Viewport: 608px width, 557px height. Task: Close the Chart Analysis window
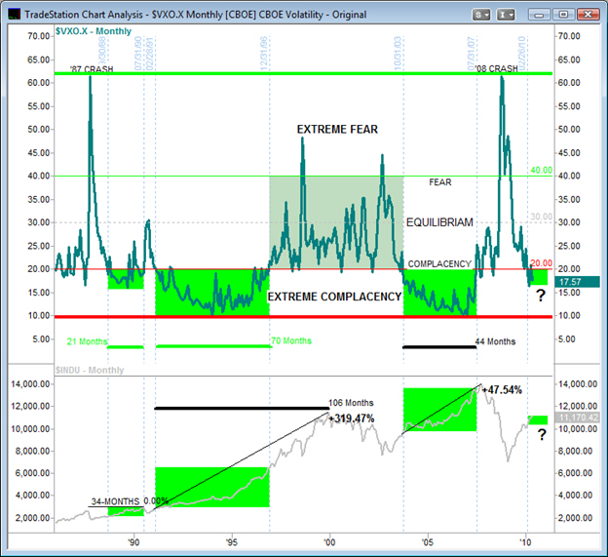[588, 15]
